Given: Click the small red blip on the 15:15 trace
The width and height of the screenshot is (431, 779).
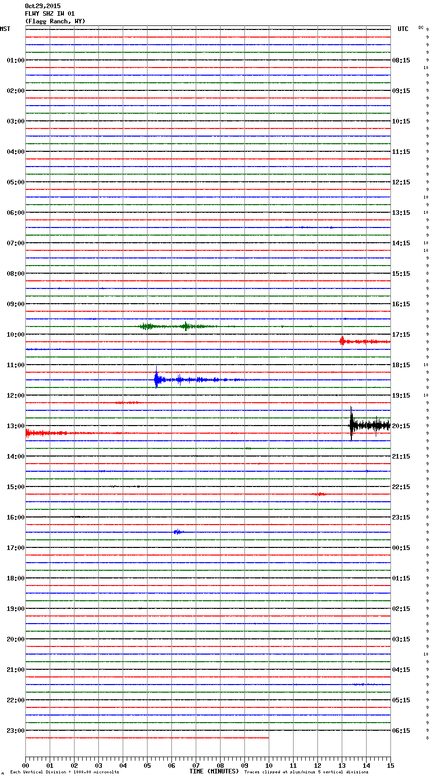Looking at the screenshot, I should 318,494.
